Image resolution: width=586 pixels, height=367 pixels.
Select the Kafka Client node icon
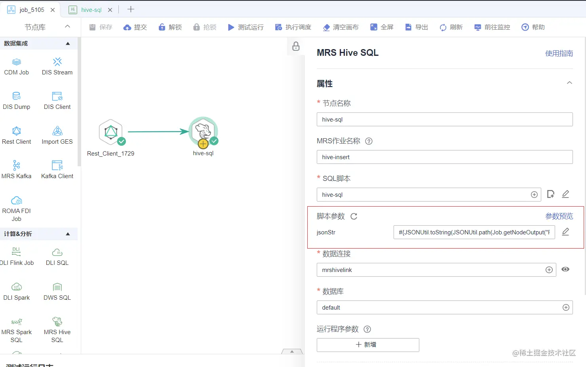(57, 165)
